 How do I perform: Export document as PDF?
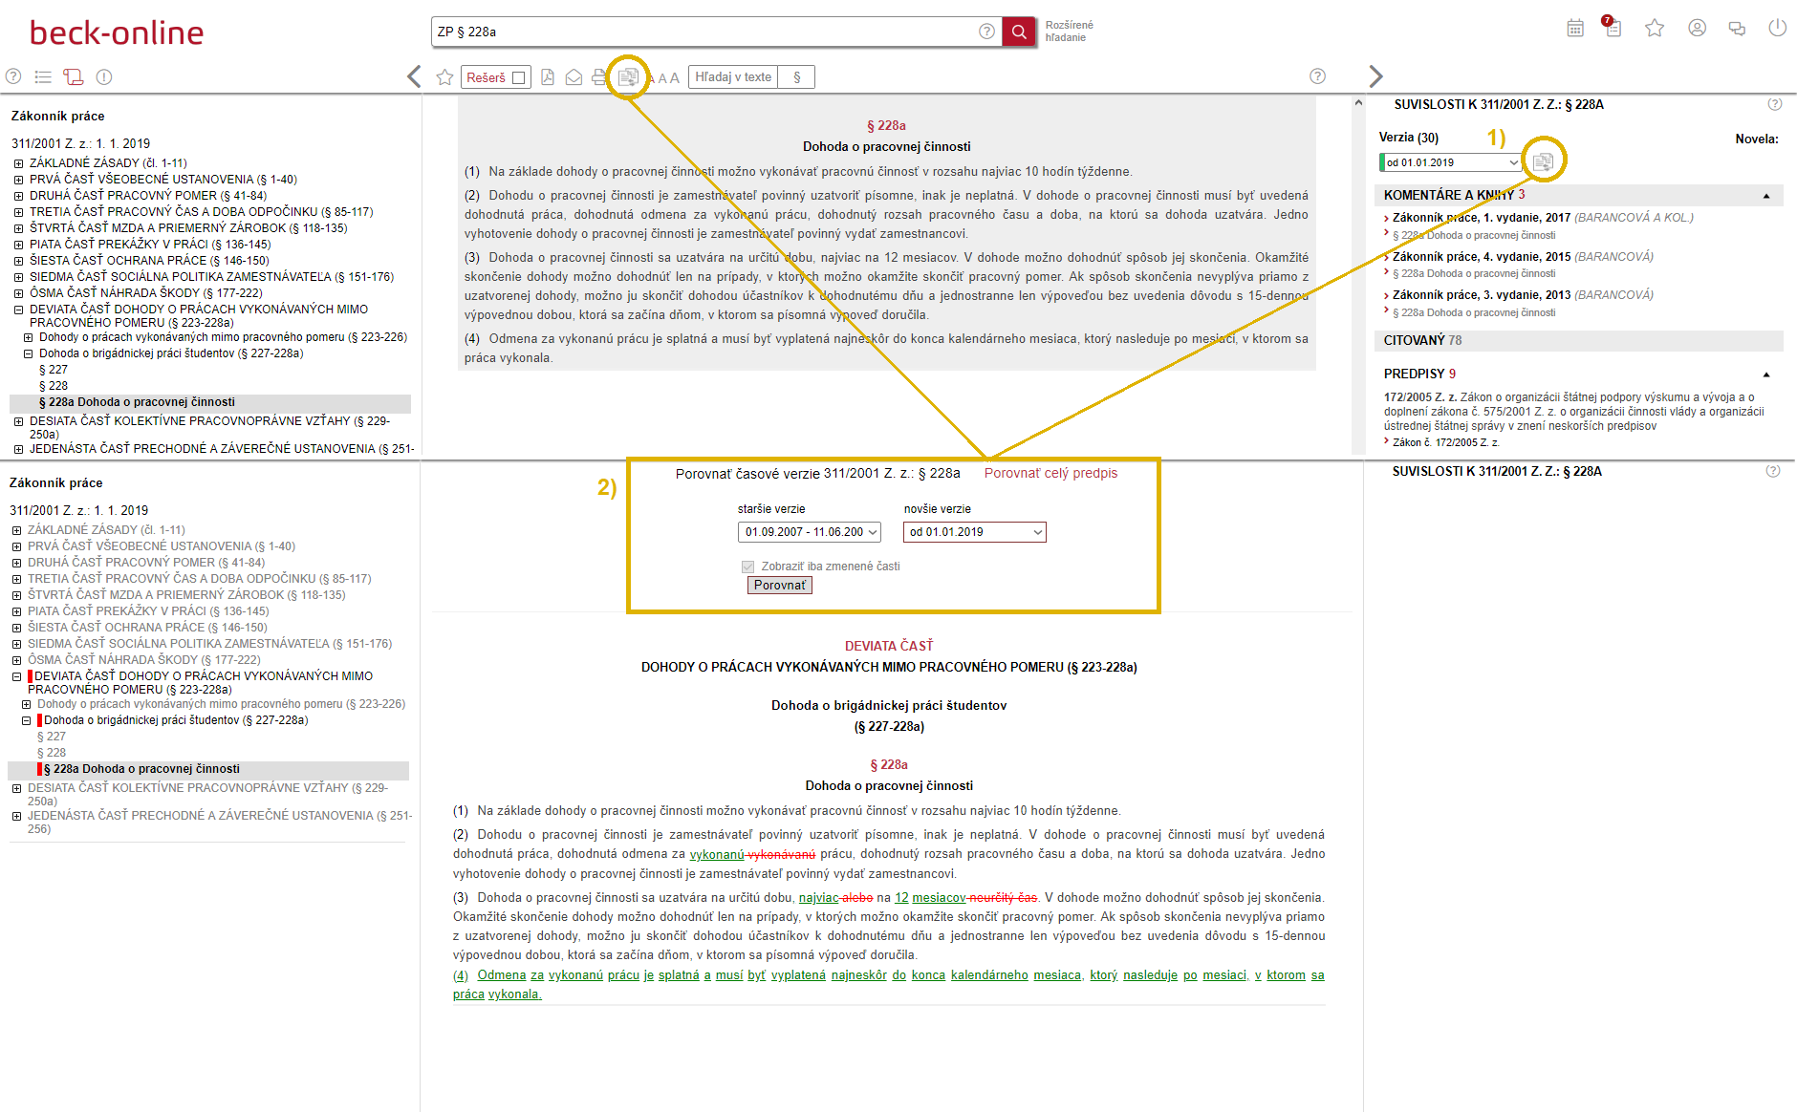(x=548, y=77)
